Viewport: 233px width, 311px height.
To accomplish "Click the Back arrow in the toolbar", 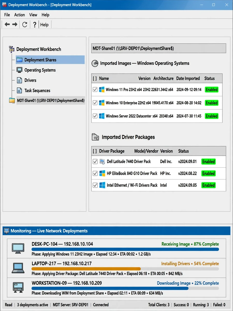I will 7,24.
